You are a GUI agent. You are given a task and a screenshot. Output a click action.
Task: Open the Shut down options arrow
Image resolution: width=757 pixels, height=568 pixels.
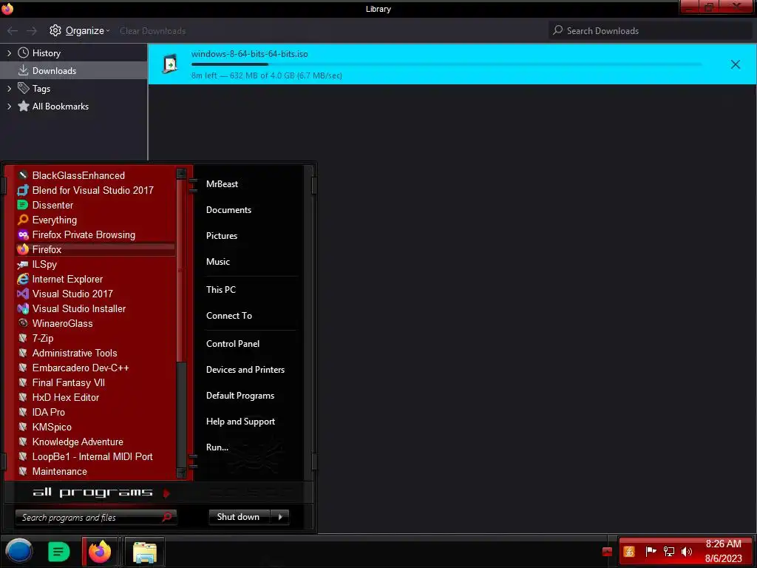click(x=280, y=517)
